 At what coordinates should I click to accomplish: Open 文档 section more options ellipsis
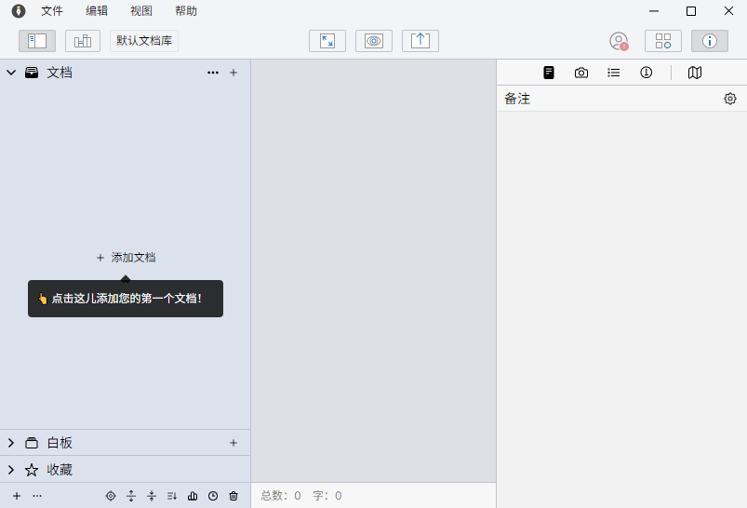[x=213, y=73]
